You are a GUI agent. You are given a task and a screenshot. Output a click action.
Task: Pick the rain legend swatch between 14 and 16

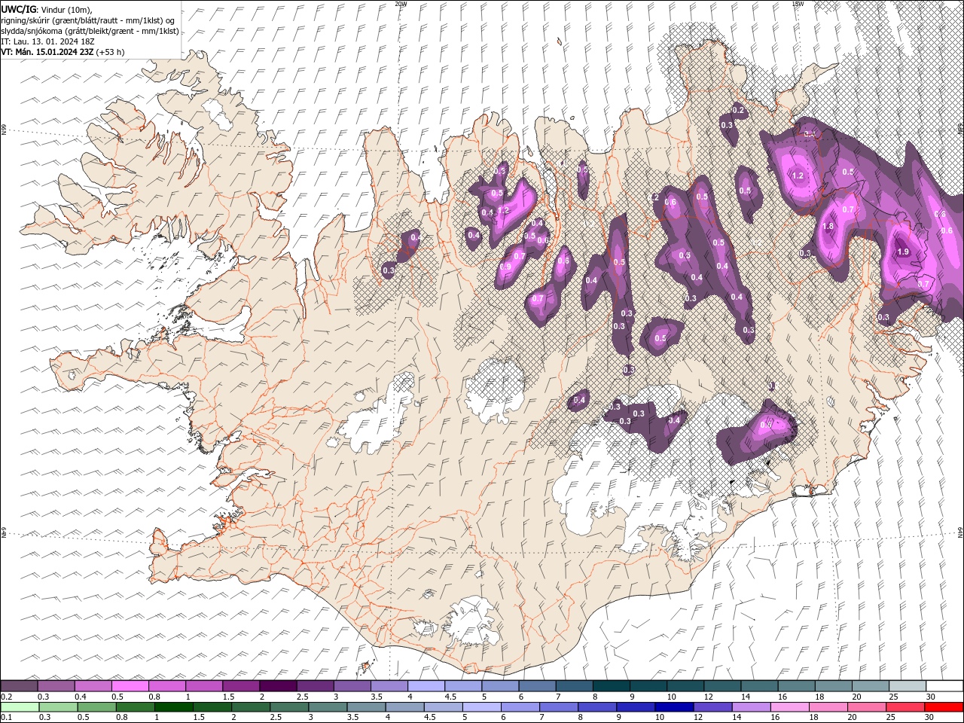coord(750,706)
